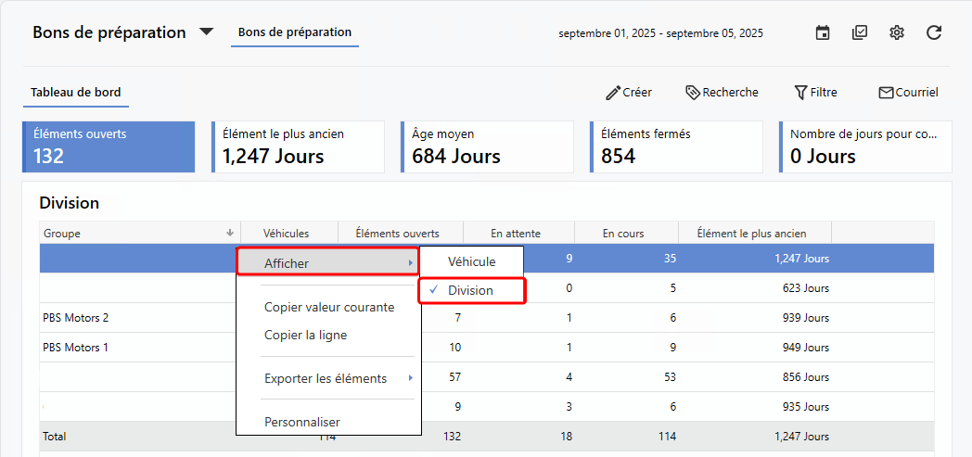The width and height of the screenshot is (972, 457).
Task: Click the checklist icon in top bar
Action: tap(860, 33)
